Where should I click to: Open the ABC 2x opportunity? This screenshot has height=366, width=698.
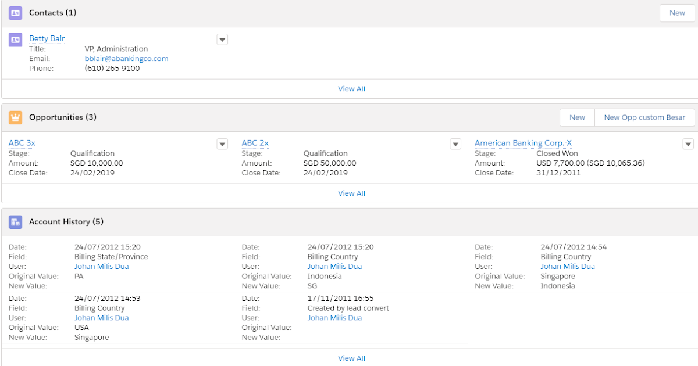pos(255,143)
